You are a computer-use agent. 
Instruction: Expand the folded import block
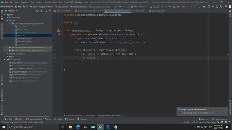(x=76, y=23)
